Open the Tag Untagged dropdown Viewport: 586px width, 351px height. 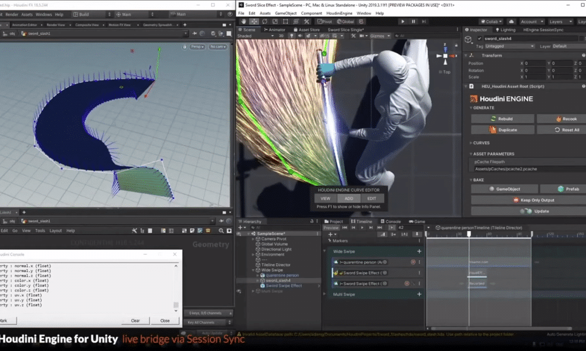(509, 46)
